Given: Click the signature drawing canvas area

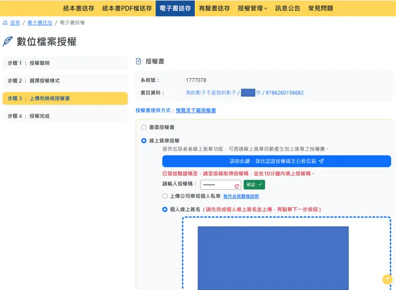Looking at the screenshot, I should [x=287, y=254].
